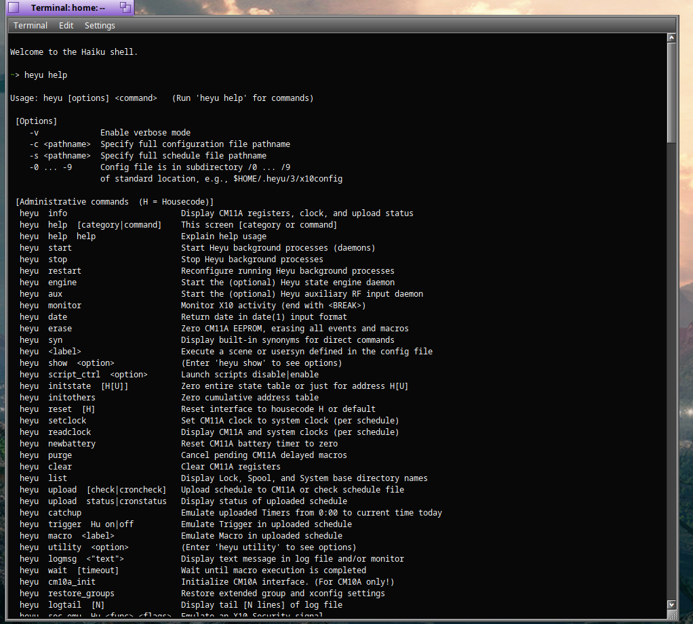693x624 pixels.
Task: Click the scrollbar down arrow
Action: (x=671, y=604)
